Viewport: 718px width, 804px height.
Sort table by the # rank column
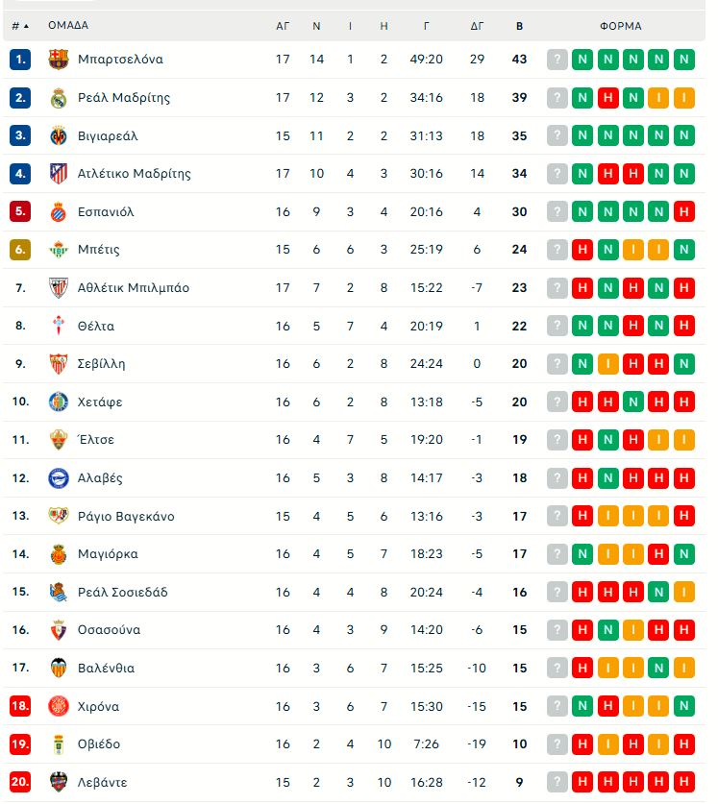(19, 26)
